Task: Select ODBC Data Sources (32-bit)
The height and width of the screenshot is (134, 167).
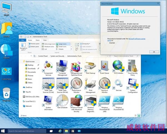Action: point(48,85)
